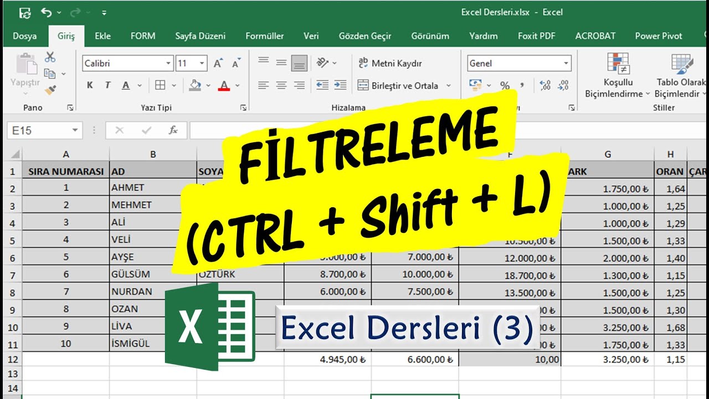Switch to the Gözden Geçir tab
Viewport: 709px width, 399px height.
[365, 36]
